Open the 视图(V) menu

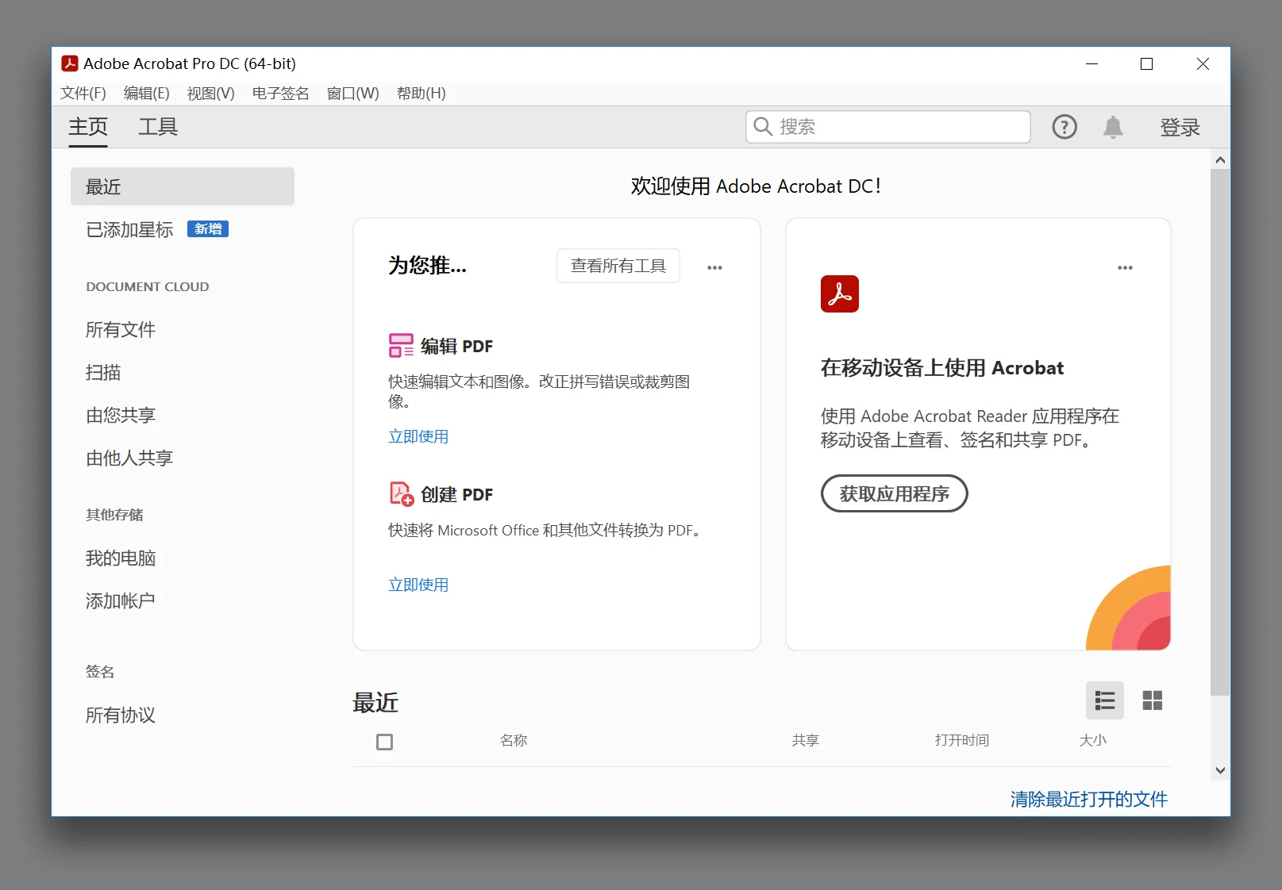(x=211, y=94)
